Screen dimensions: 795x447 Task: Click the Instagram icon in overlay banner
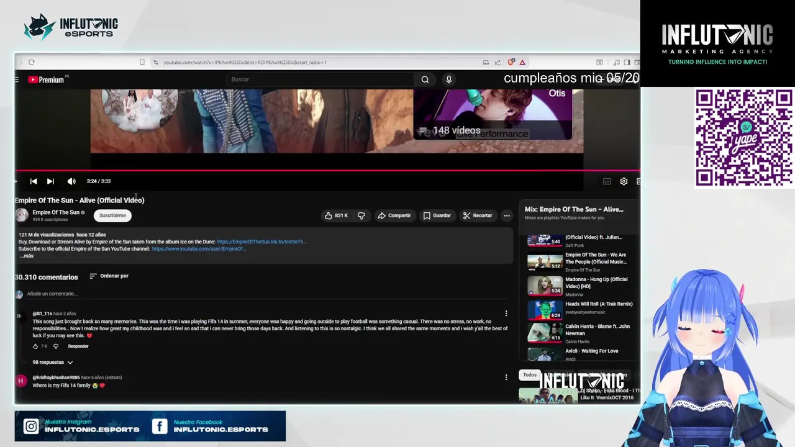tap(31, 426)
